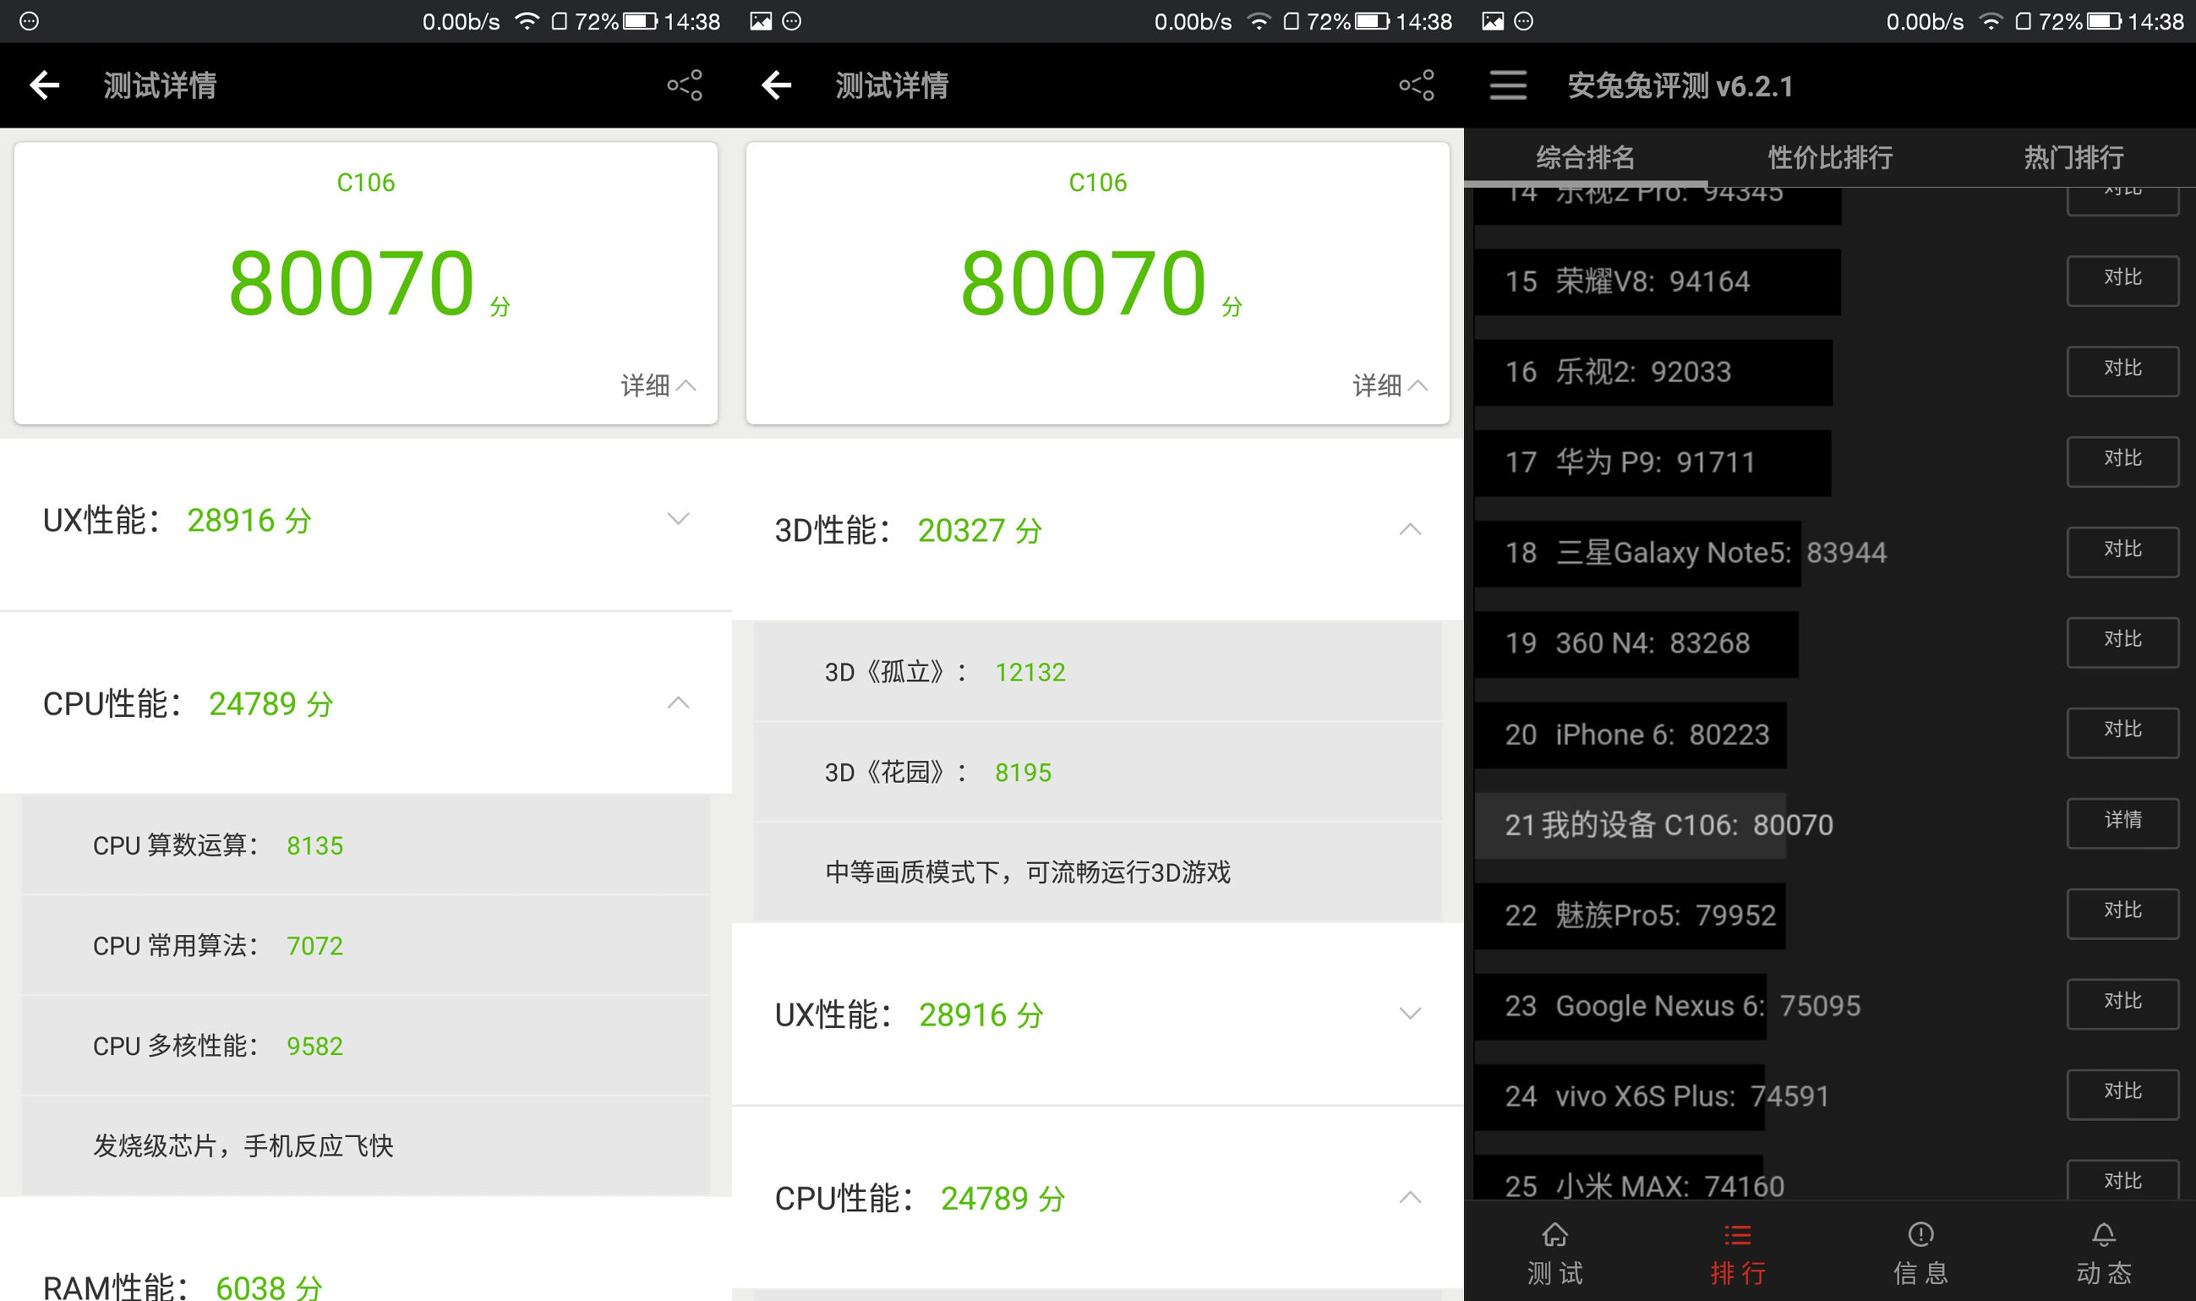The width and height of the screenshot is (2196, 1301).
Task: Select ranking row 22 魅族Pro5: 79952
Action: [1630, 916]
